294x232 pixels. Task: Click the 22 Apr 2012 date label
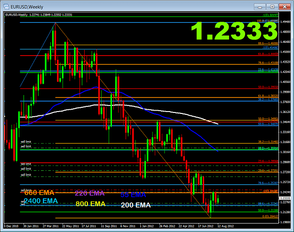[x=186, y=226]
